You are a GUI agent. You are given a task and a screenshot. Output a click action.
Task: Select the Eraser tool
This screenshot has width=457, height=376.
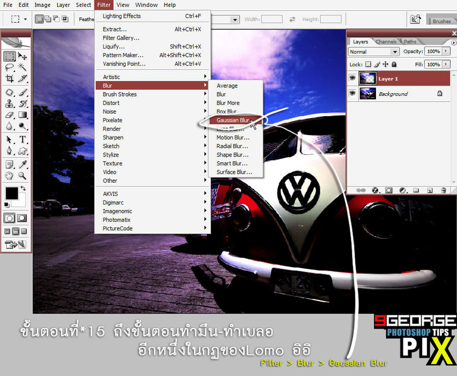(x=9, y=115)
